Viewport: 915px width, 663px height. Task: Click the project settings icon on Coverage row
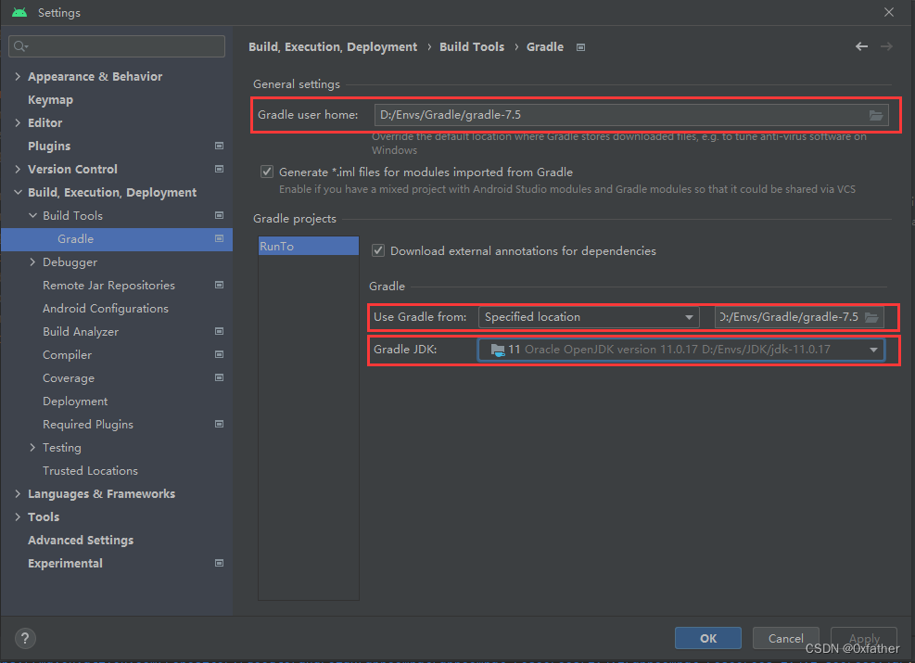tap(220, 377)
